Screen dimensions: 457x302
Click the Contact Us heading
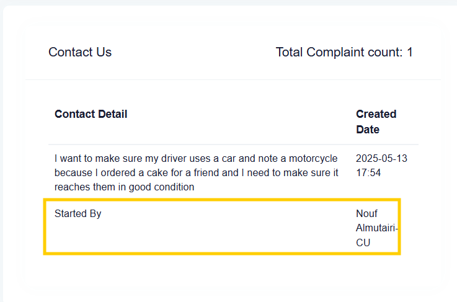(80, 52)
